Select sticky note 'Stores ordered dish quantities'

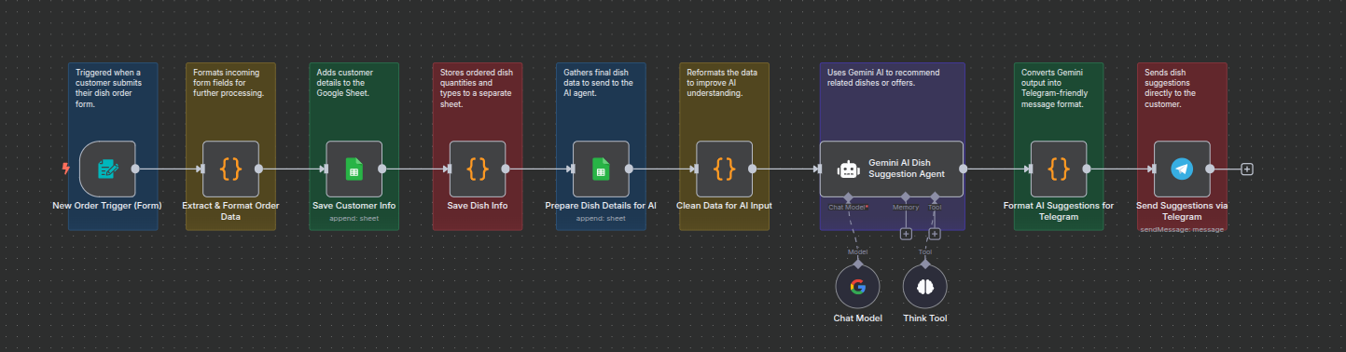[478, 146]
